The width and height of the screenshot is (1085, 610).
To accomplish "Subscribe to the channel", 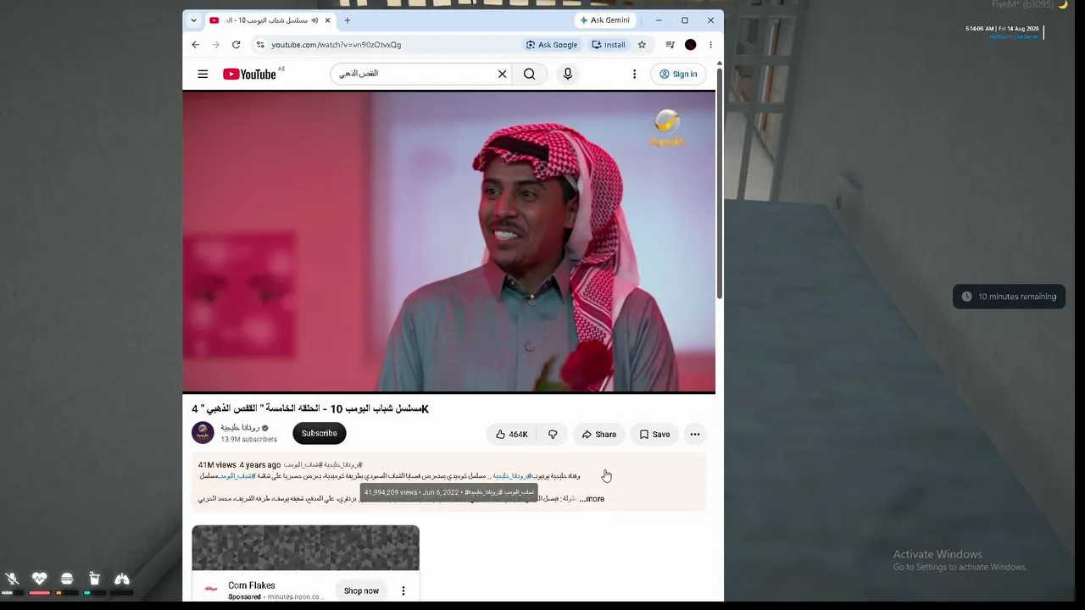I will (320, 433).
